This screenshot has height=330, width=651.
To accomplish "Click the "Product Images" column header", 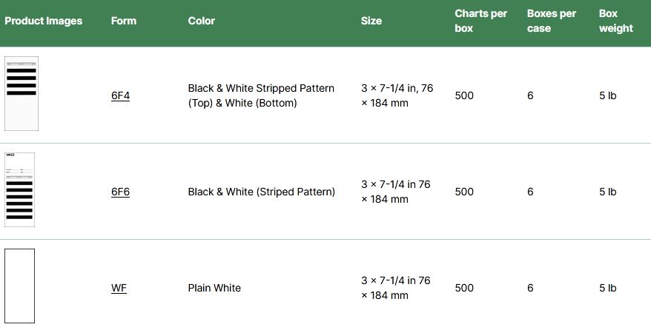I will coord(43,21).
